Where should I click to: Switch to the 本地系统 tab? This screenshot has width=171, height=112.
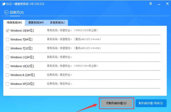coord(57,23)
